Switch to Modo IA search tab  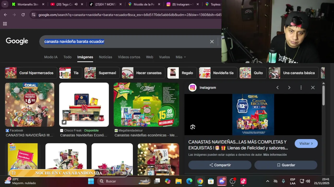51,57
